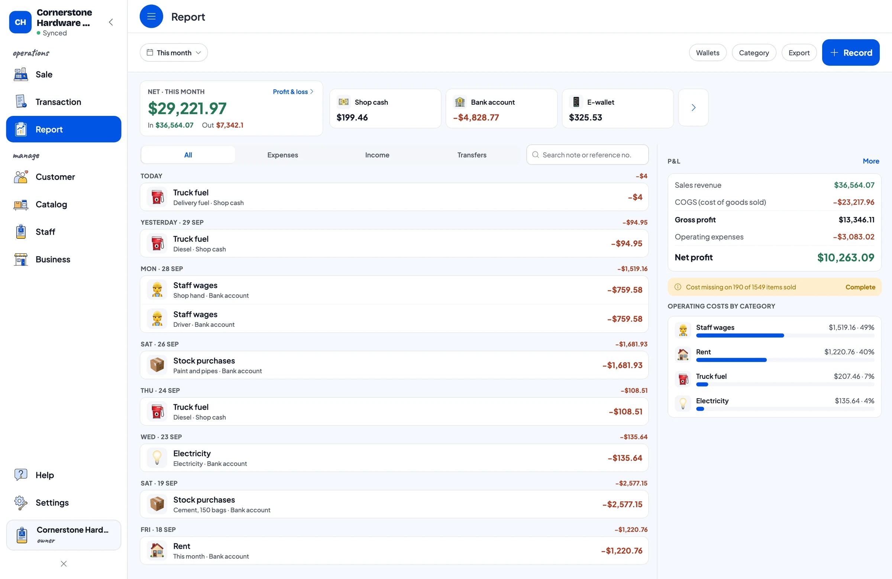Screen dimensions: 892x579
Task: Click the Category button
Action: point(754,53)
